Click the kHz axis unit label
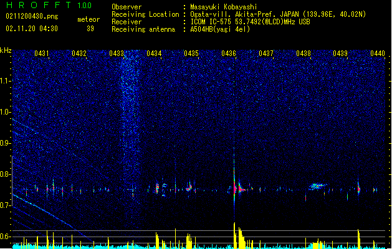This screenshot has height=249, width=392. tap(6, 50)
